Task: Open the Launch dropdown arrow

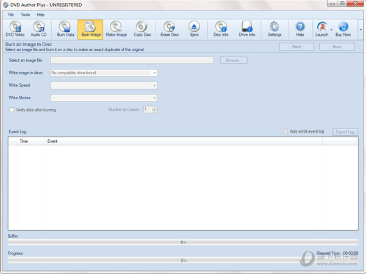Action: [331, 30]
